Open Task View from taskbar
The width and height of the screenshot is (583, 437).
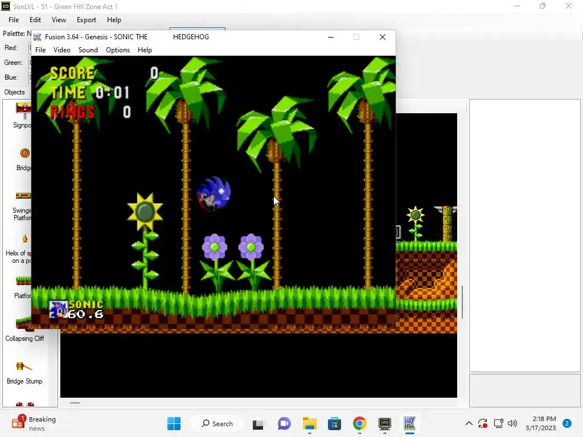click(x=258, y=423)
